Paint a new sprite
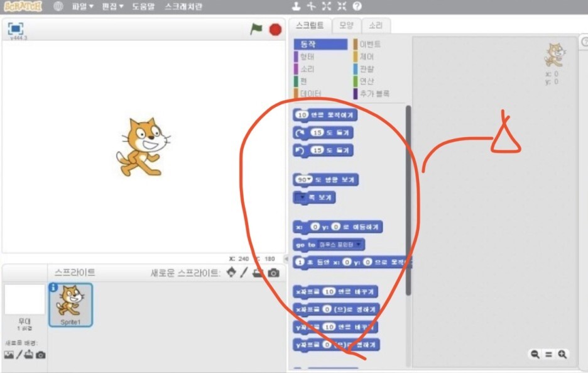 (244, 272)
